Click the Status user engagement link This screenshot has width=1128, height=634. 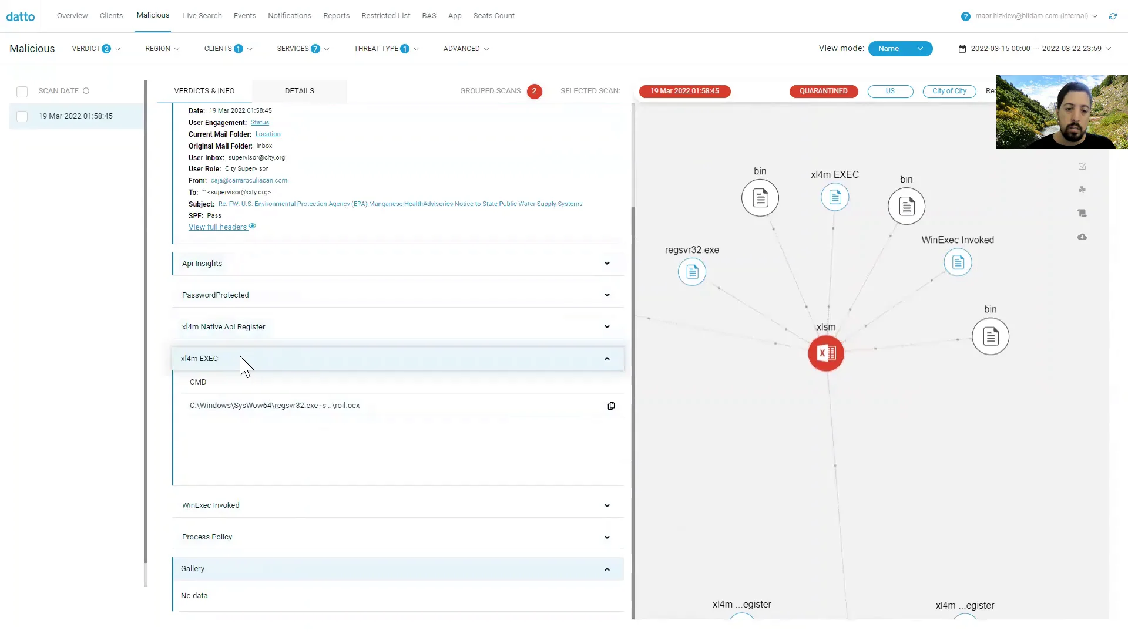pyautogui.click(x=260, y=122)
